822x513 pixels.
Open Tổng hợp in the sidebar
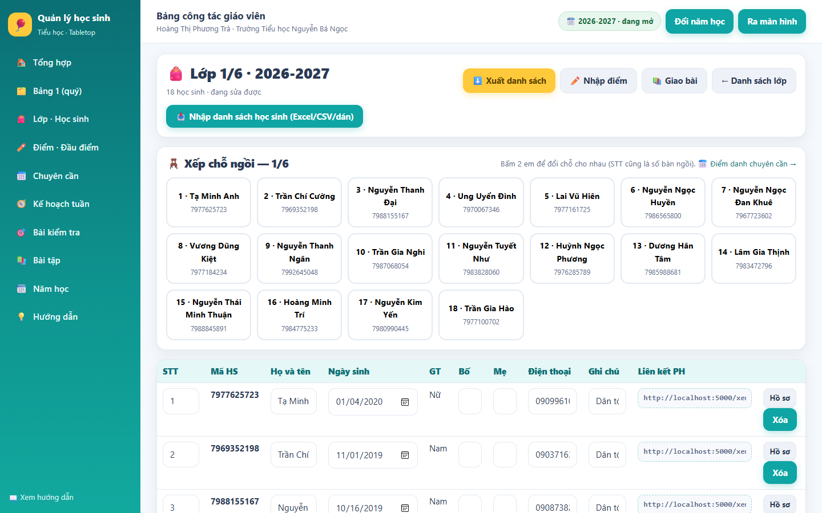tap(70, 63)
